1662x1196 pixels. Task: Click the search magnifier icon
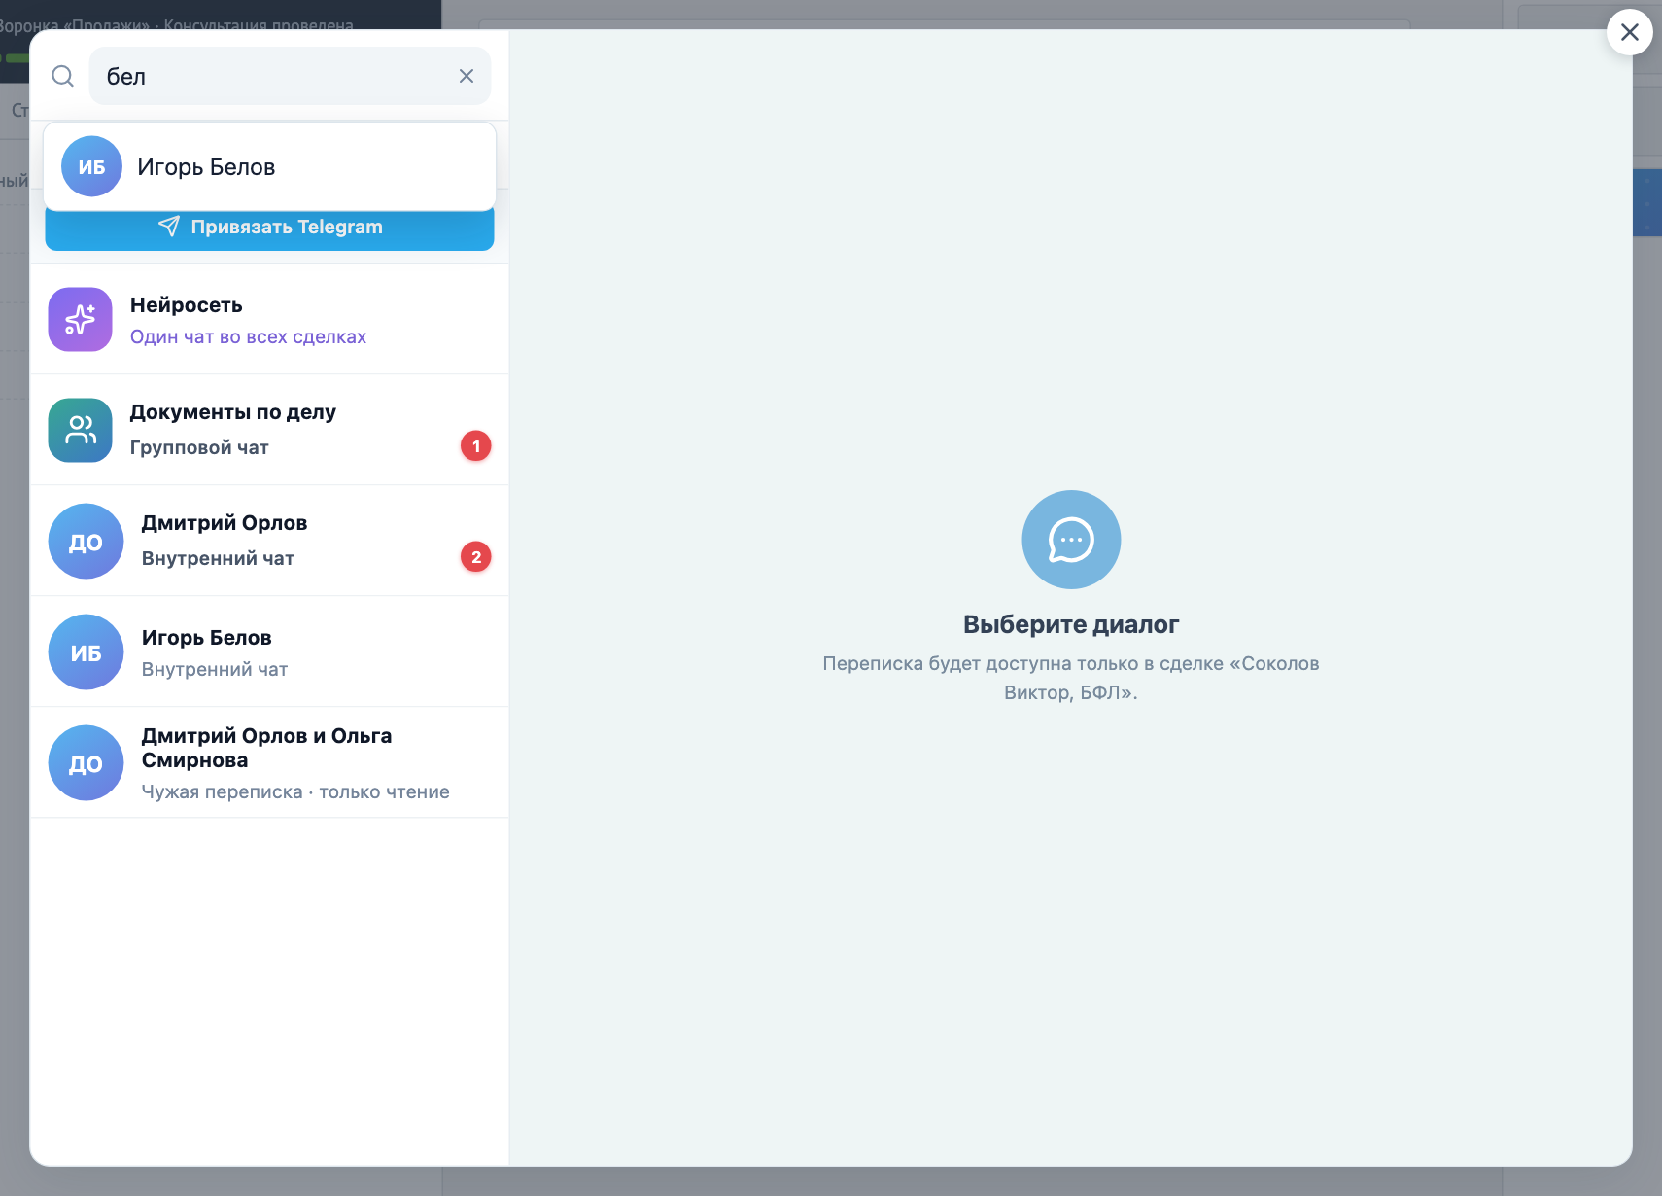coord(62,76)
